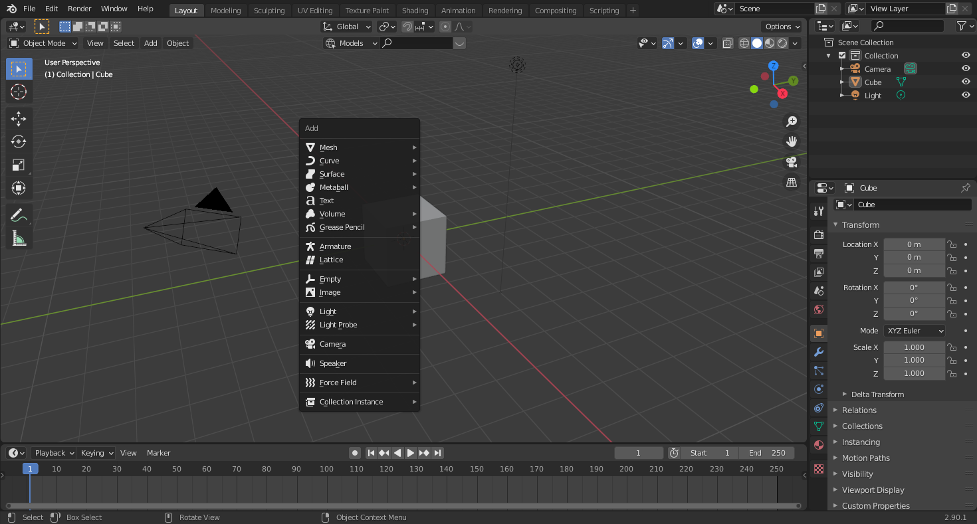Open the World properties tab
The image size is (977, 524).
tap(819, 309)
